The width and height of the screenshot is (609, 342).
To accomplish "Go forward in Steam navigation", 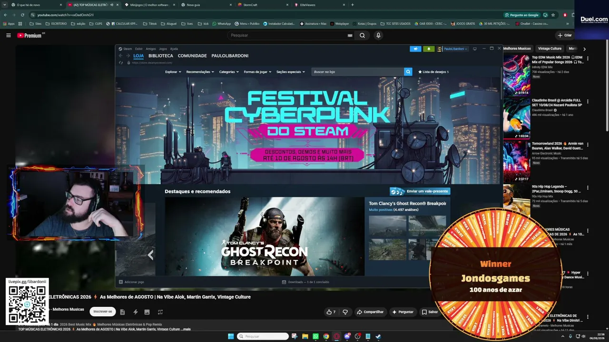I will [128, 56].
